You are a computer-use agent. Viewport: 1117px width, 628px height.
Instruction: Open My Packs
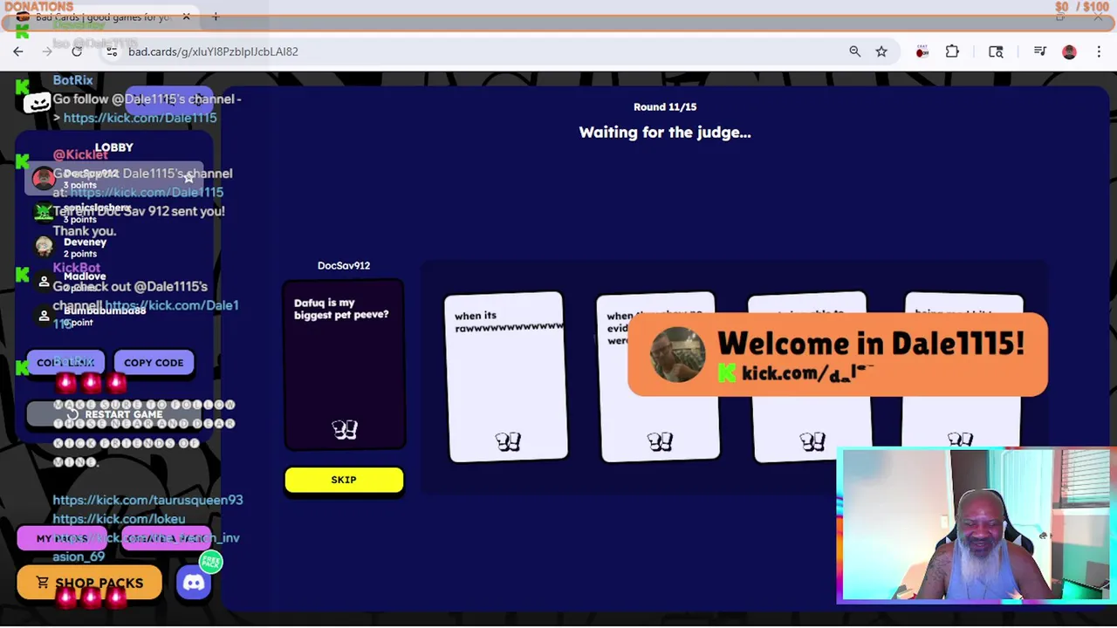click(62, 539)
